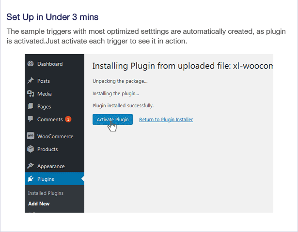
Task: Open the Comments menu label
Action: coord(50,119)
